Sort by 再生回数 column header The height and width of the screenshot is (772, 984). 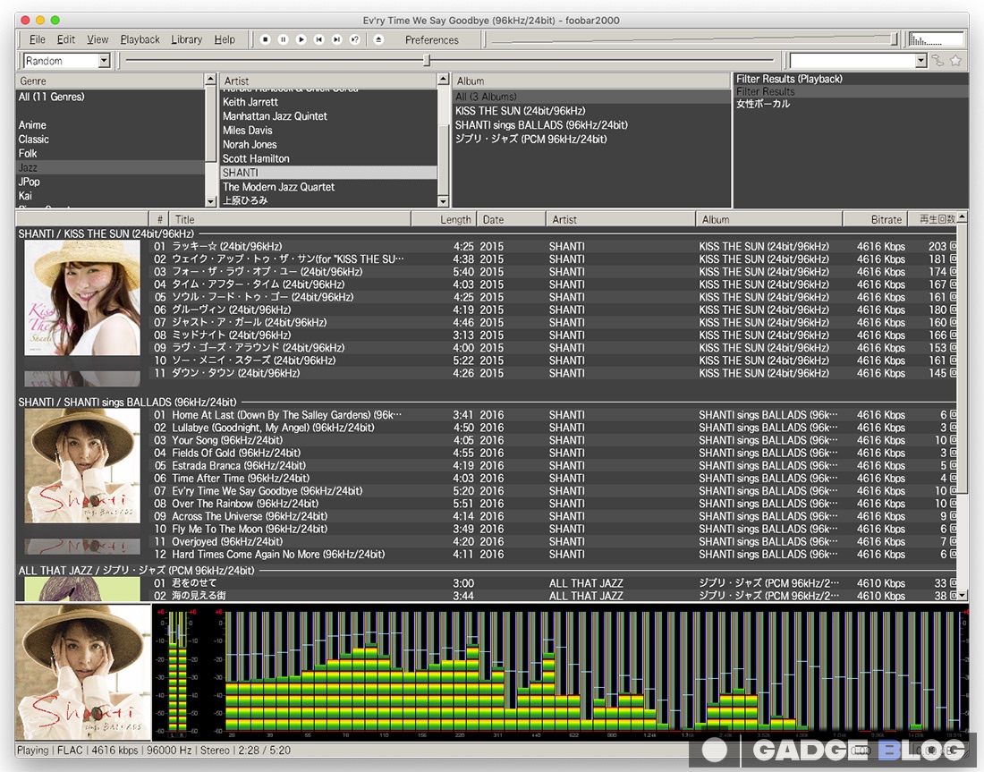(x=932, y=220)
